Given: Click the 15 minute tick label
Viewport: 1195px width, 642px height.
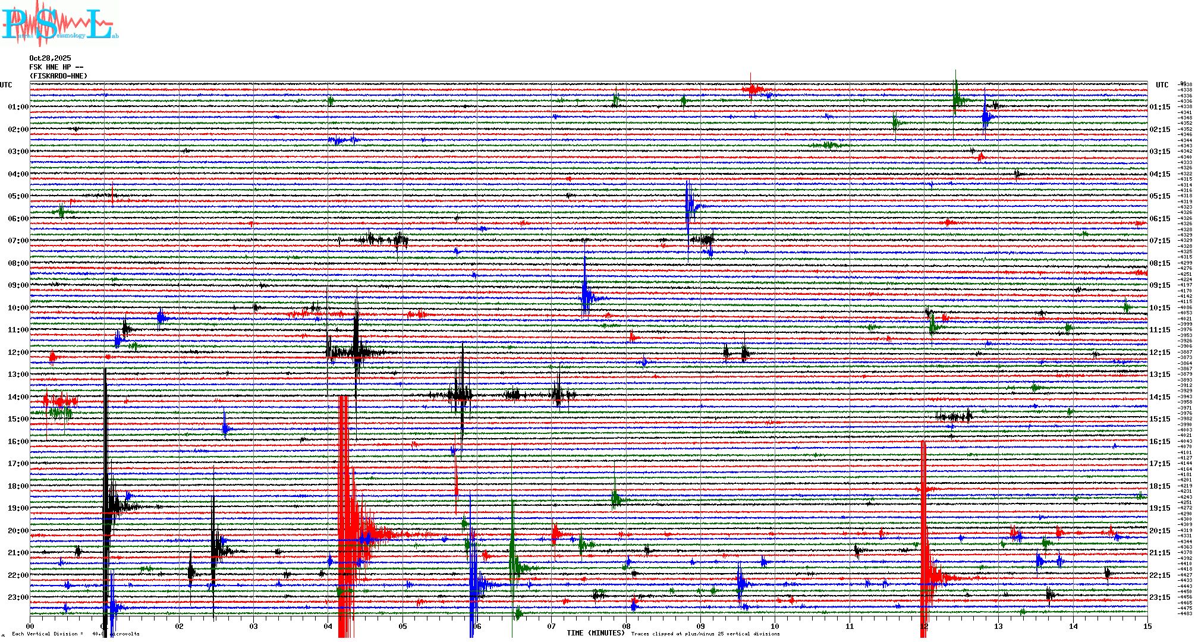Looking at the screenshot, I should [1147, 626].
